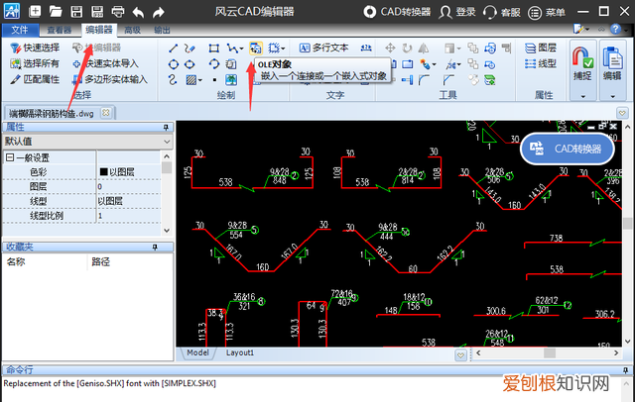This screenshot has width=635, height=402.
Task: Select the Hatch fill tool
Action: pyautogui.click(x=190, y=80)
